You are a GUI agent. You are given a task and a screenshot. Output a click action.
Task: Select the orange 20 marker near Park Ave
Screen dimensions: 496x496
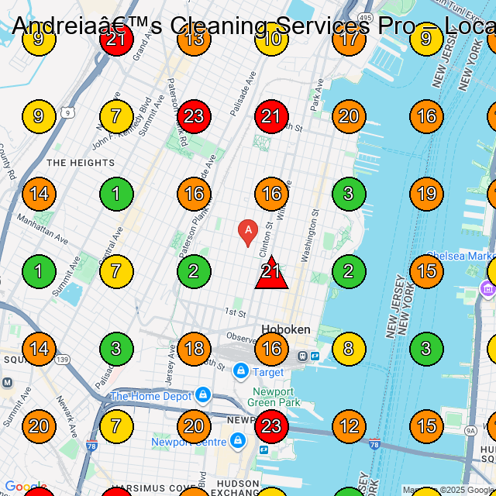pos(349,116)
